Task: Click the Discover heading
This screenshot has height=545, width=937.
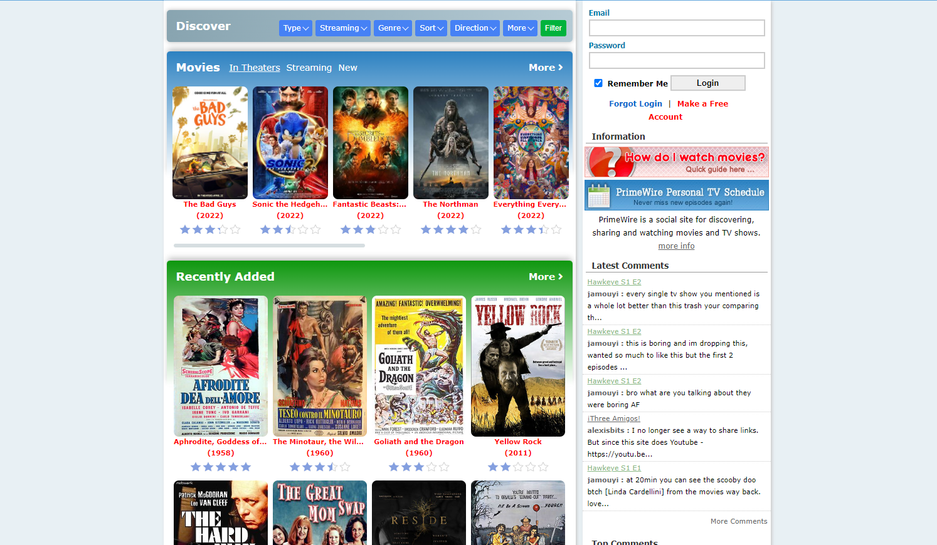Action: [203, 26]
